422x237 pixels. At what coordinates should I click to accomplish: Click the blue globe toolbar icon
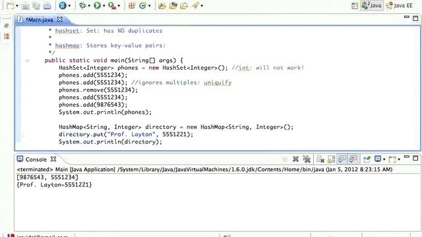point(63,5)
